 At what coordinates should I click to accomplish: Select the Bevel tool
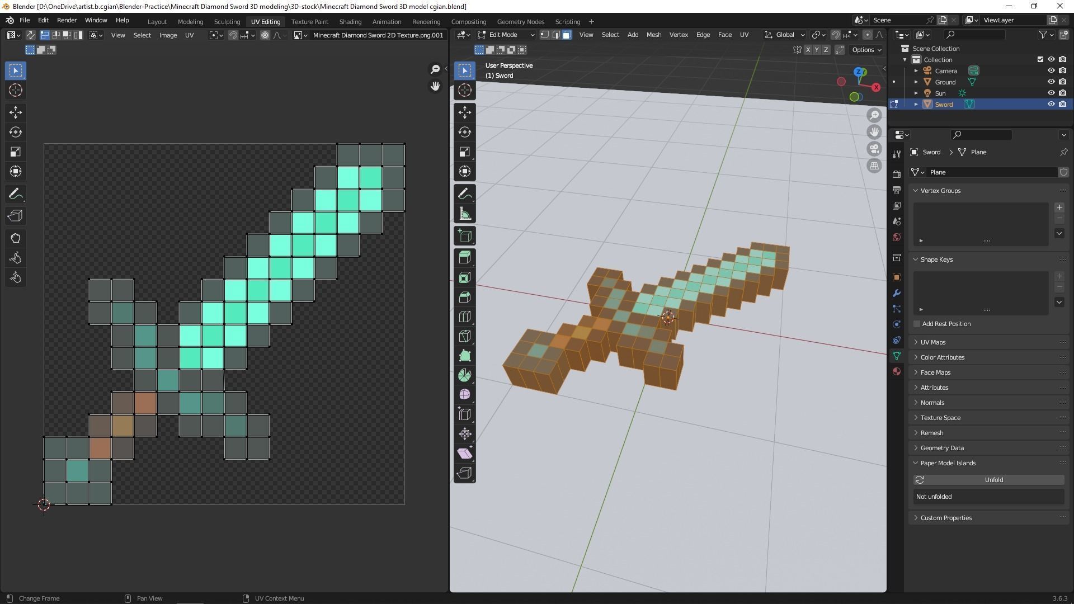(x=464, y=297)
